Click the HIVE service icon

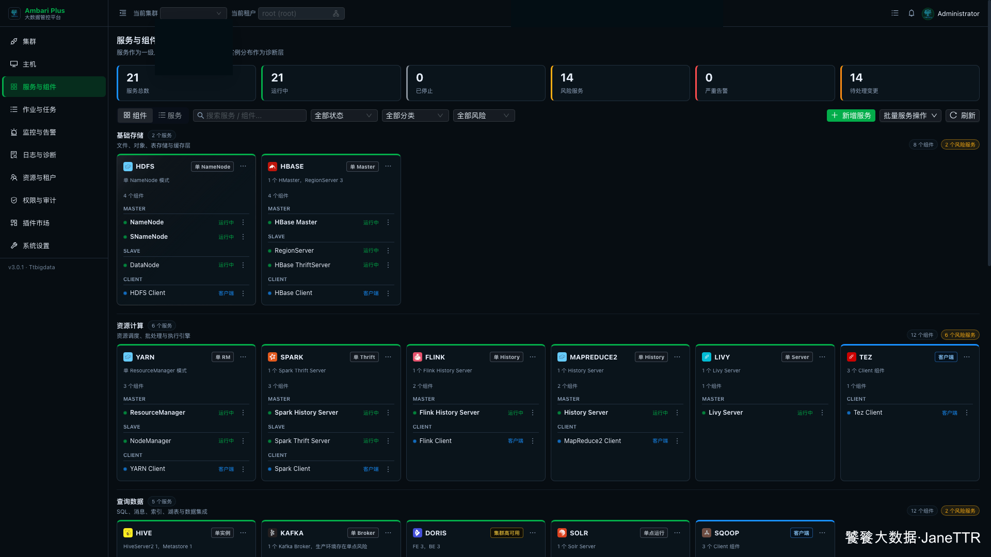[128, 533]
